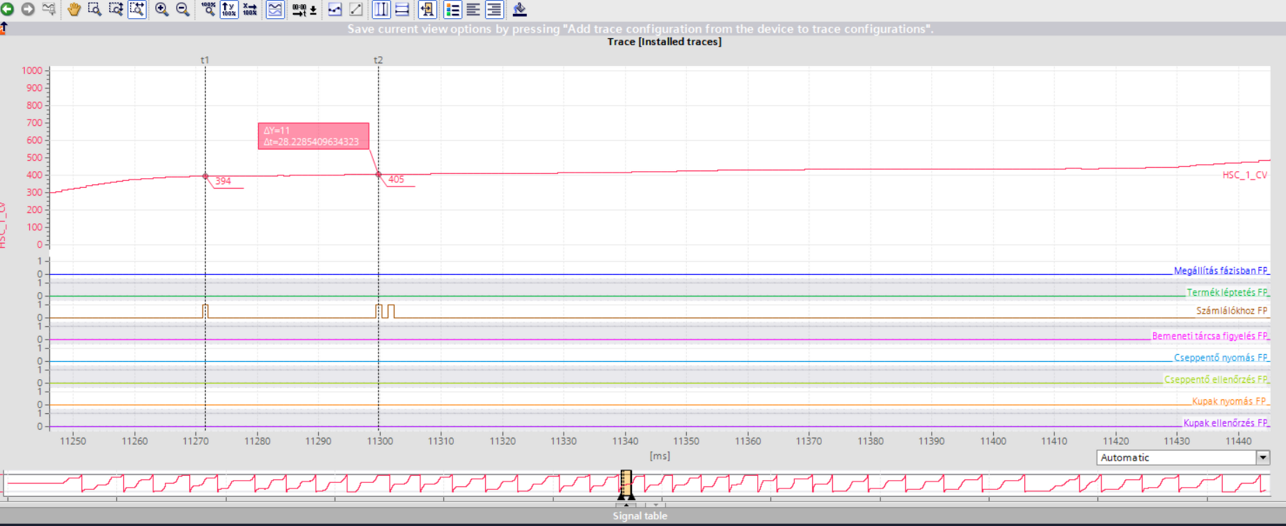Screen dimensions: 1286x526
Task: Click the zoom in magnifier icon
Action: coord(161,9)
